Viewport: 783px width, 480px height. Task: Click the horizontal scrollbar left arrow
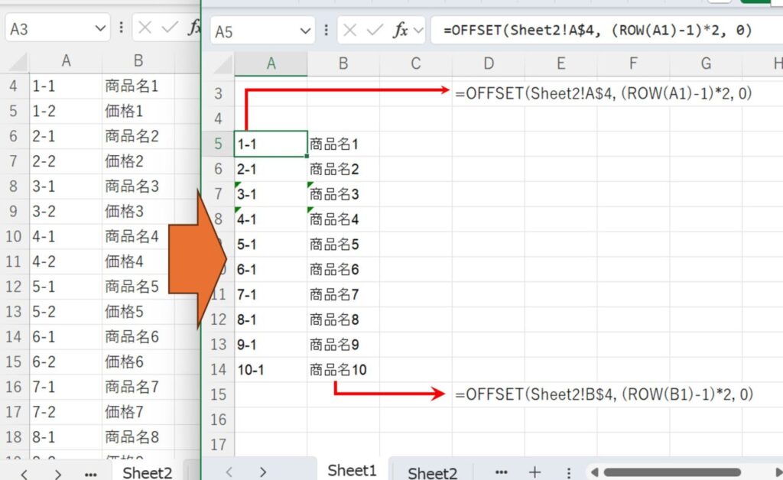(594, 472)
